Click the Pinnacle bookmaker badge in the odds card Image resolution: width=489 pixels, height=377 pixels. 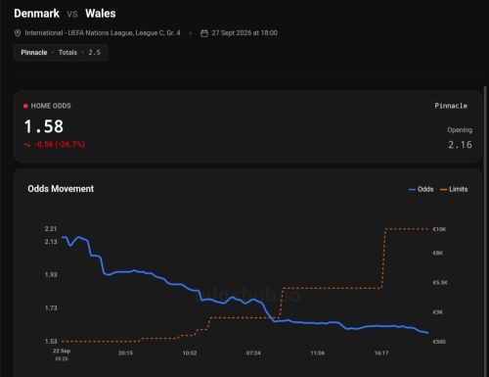[451, 106]
